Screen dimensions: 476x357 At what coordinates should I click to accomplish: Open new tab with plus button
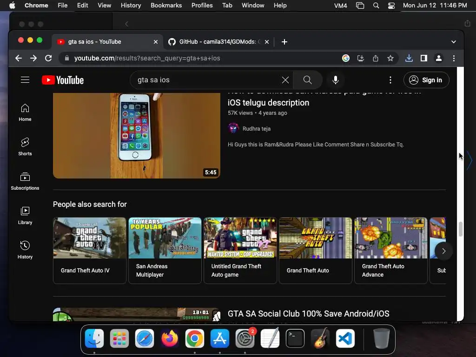click(284, 42)
